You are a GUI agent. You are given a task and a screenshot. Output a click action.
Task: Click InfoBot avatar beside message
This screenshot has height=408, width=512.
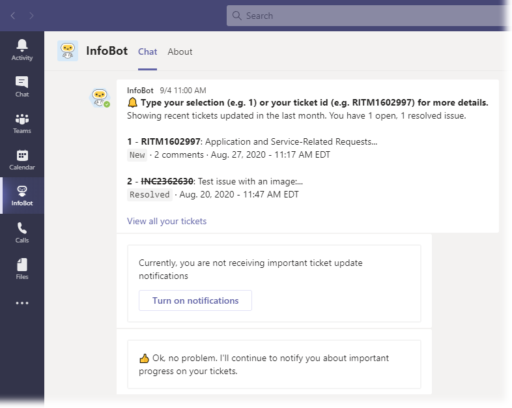pyautogui.click(x=100, y=98)
